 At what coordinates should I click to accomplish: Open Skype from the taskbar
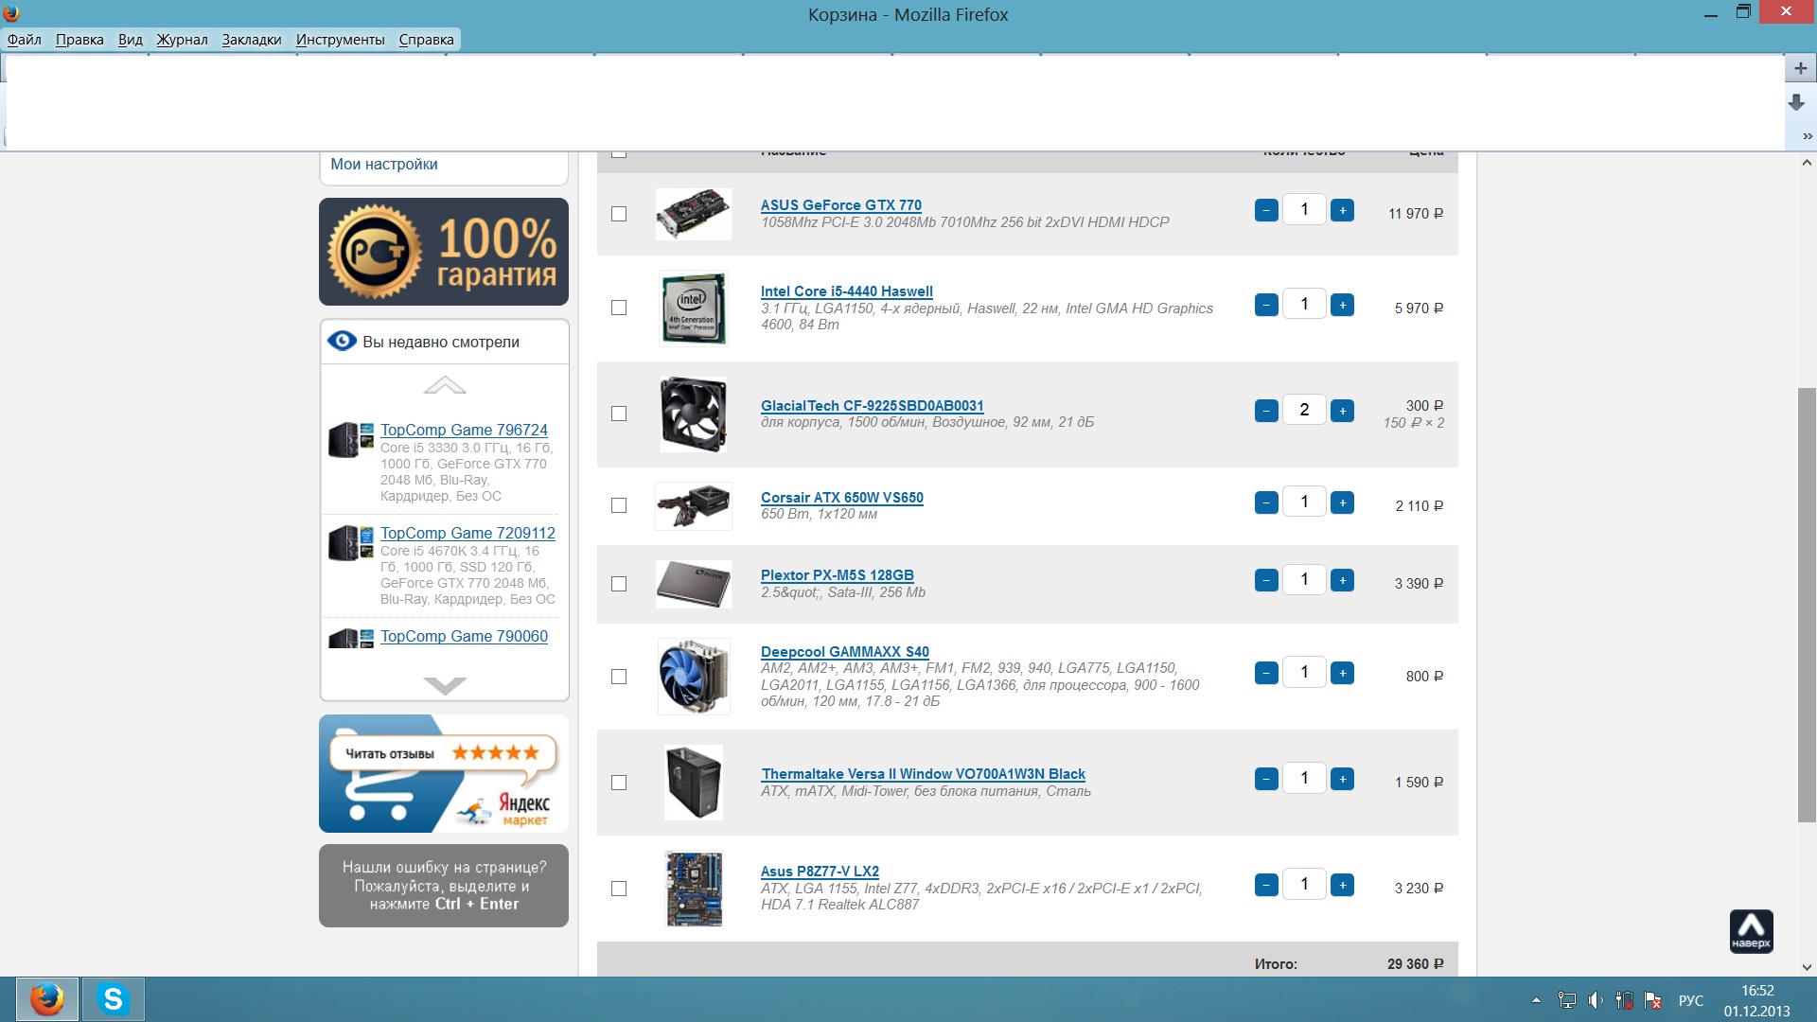(x=114, y=999)
